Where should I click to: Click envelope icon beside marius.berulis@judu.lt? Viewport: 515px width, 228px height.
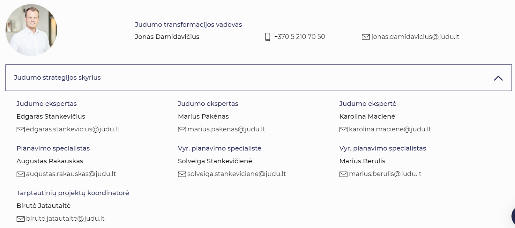[343, 174]
